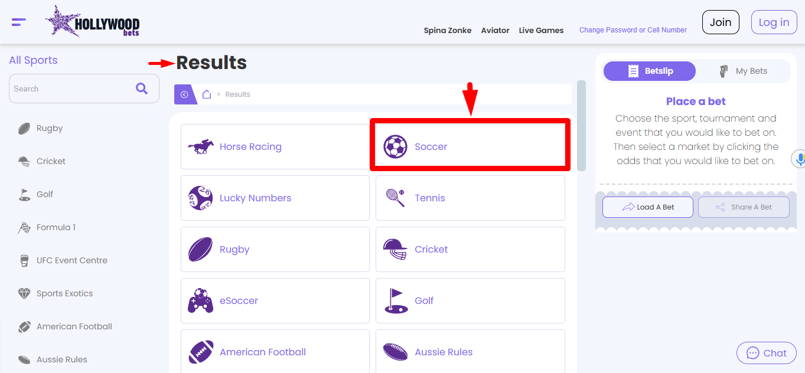
Task: Open Aviator from the top menu
Action: pyautogui.click(x=495, y=30)
